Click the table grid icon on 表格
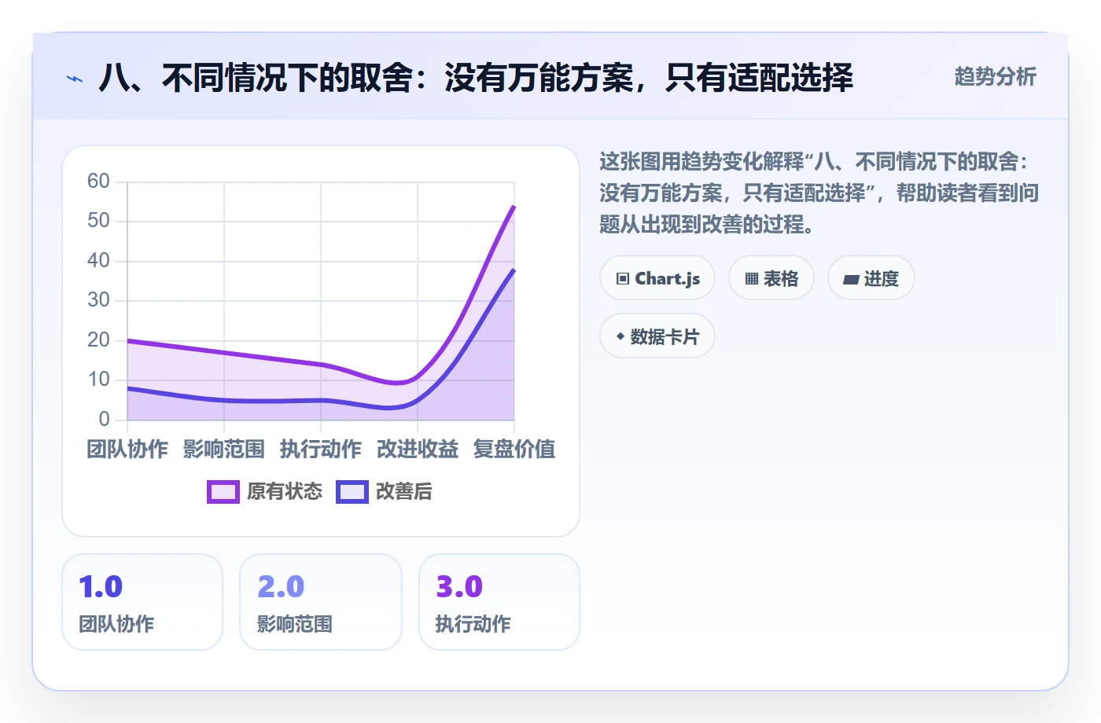 pos(752,278)
